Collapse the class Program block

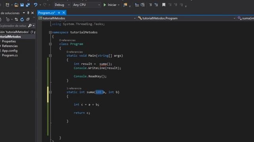50,44
